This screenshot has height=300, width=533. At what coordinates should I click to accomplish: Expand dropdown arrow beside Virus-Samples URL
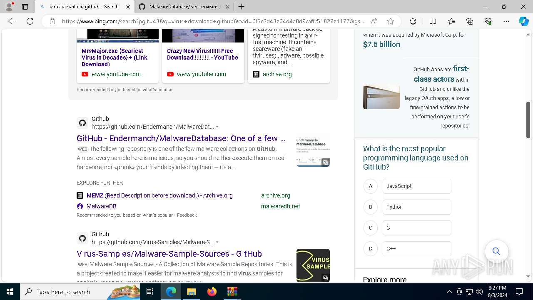coord(217,242)
